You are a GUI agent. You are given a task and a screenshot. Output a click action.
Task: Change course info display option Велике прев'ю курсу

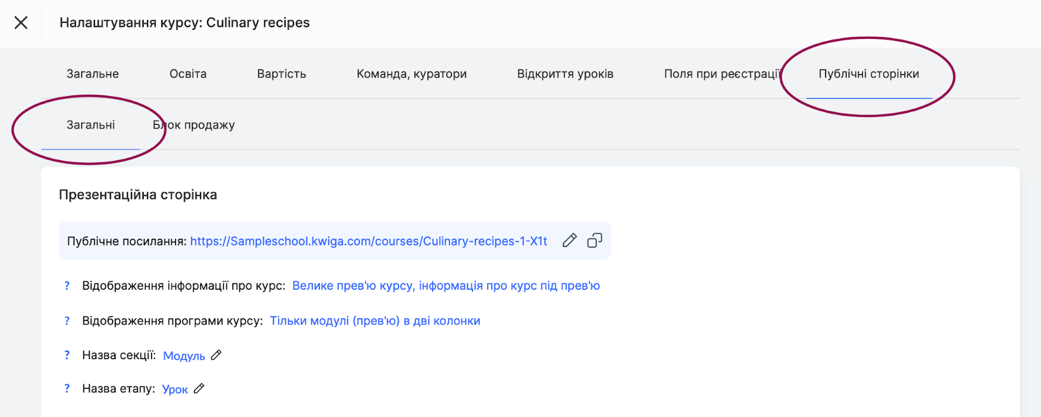(446, 286)
